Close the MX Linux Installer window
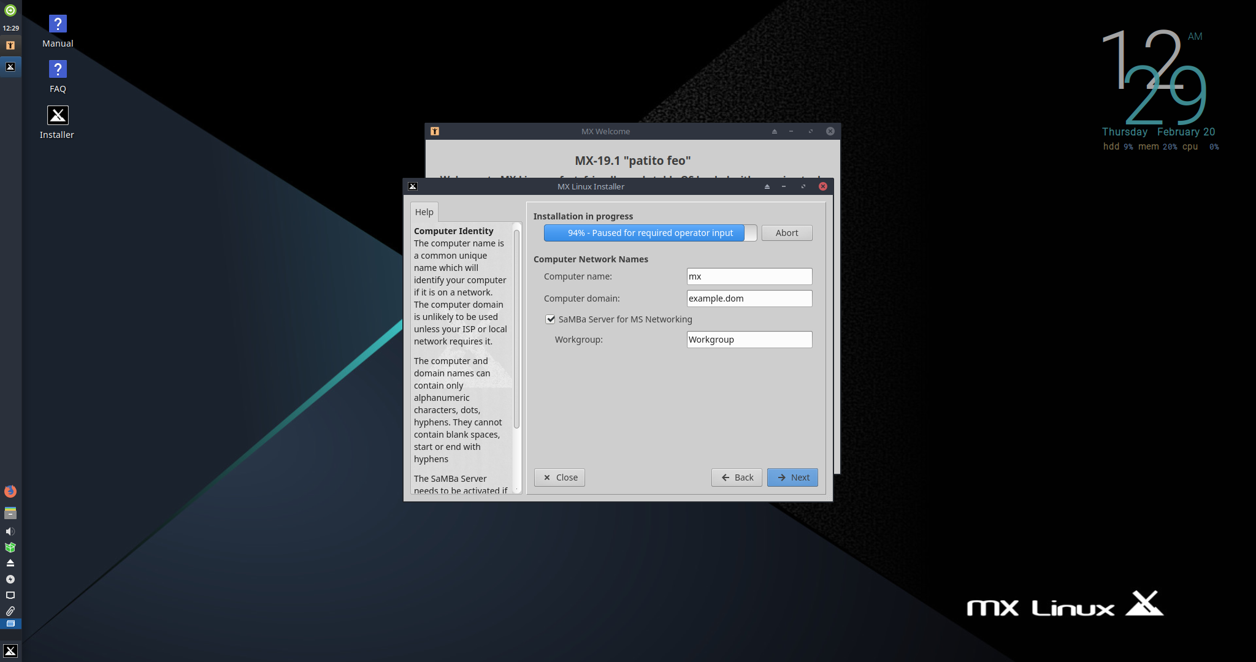 823,186
